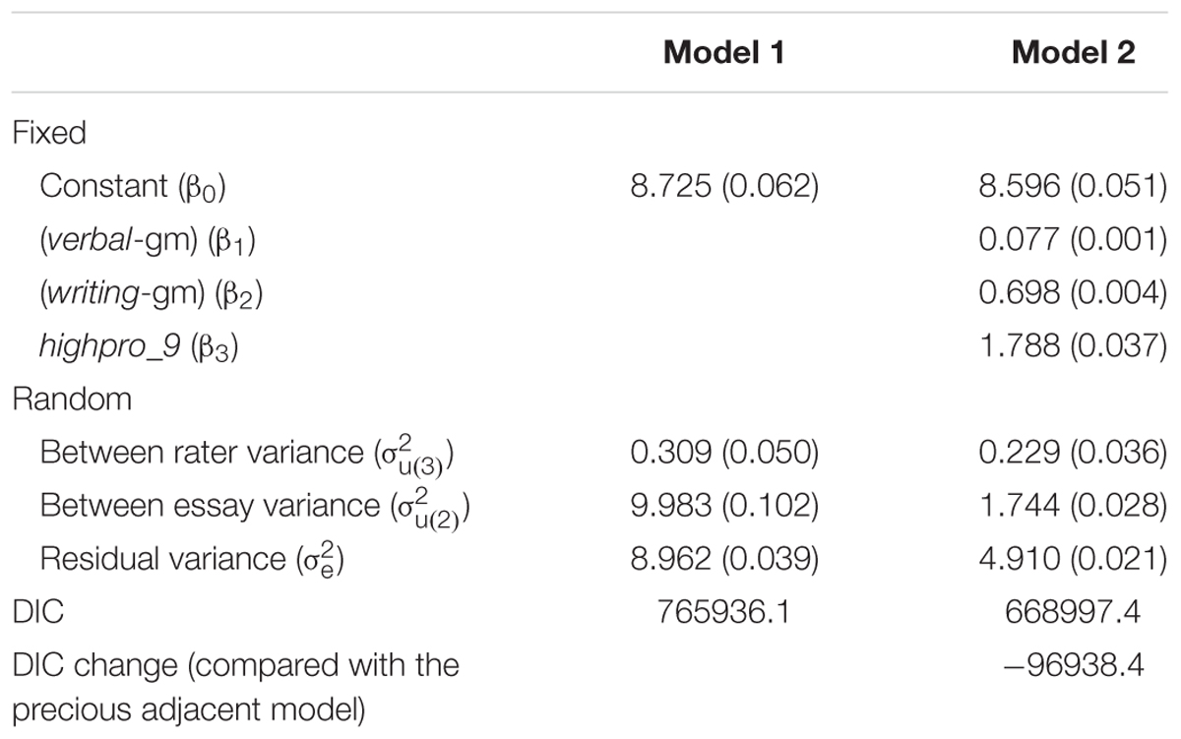Select the value 1.788 (0.037)
Image resolution: width=1181 pixels, height=739 pixels.
pyautogui.click(x=1073, y=345)
